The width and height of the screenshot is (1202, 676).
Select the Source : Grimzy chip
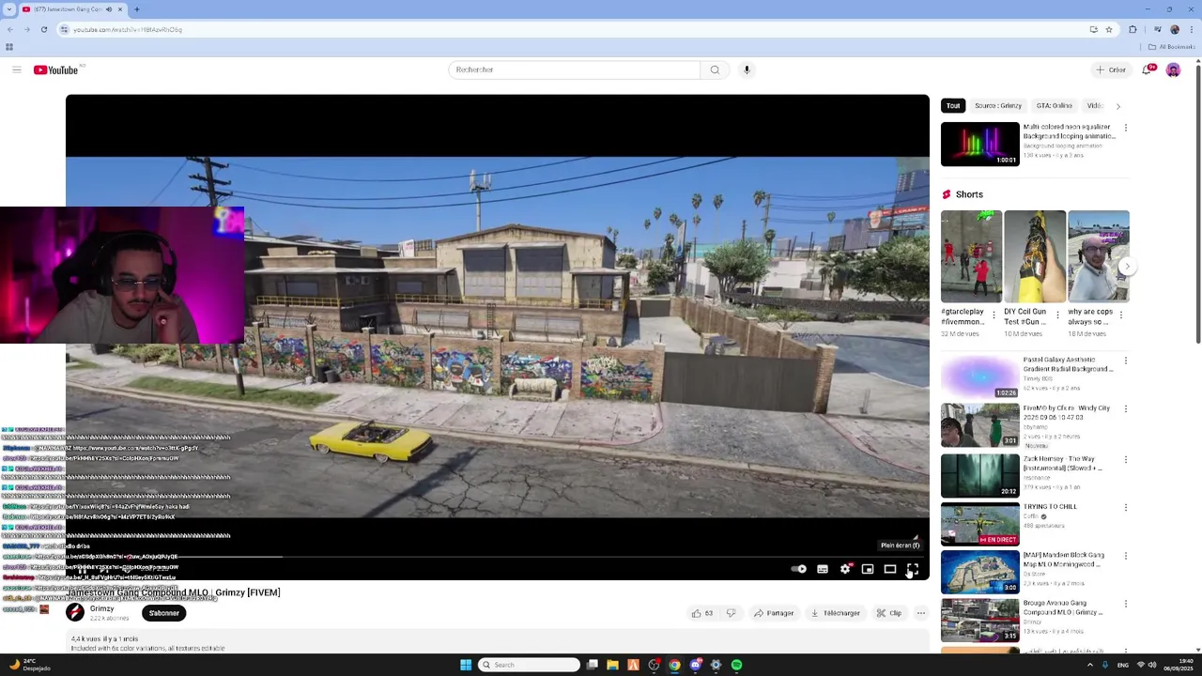(997, 106)
